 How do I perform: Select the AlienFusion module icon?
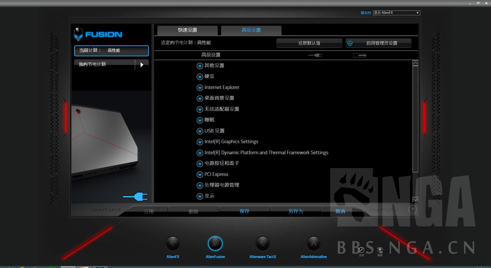[x=215, y=243]
